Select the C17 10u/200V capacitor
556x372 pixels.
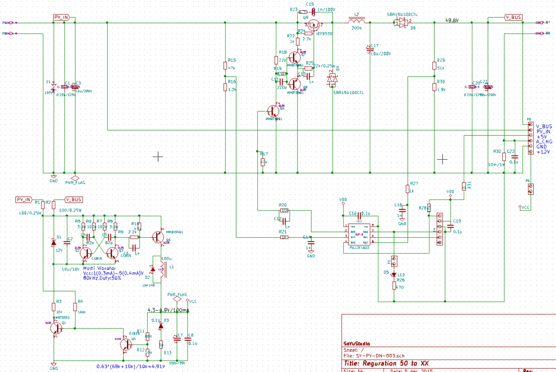(x=370, y=49)
